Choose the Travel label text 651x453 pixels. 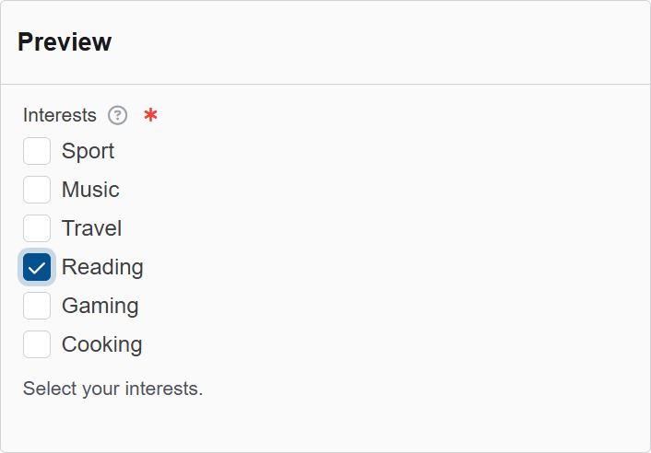point(91,228)
